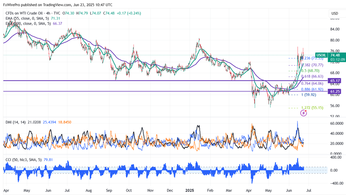Viewport: 346px width, 195px height.
Task: Click the purple lightning event icon
Action: click(304, 113)
